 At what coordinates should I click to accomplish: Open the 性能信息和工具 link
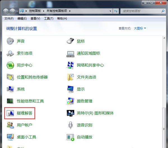(30, 101)
